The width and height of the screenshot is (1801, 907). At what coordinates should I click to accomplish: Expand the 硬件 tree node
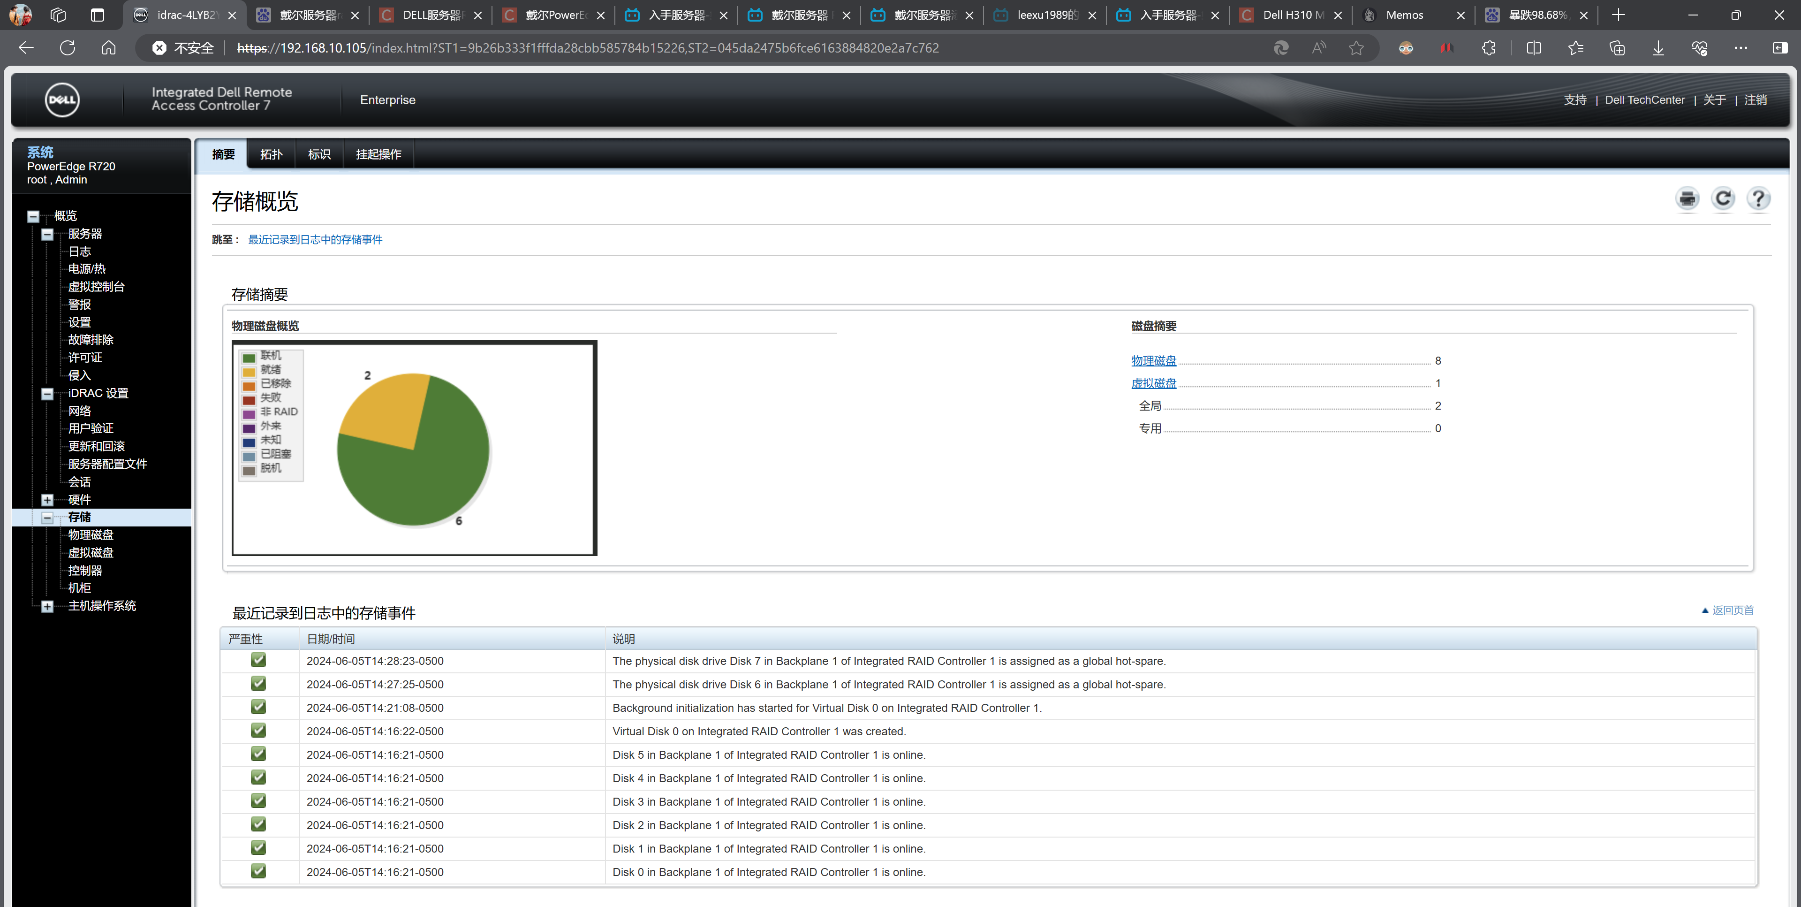47,500
